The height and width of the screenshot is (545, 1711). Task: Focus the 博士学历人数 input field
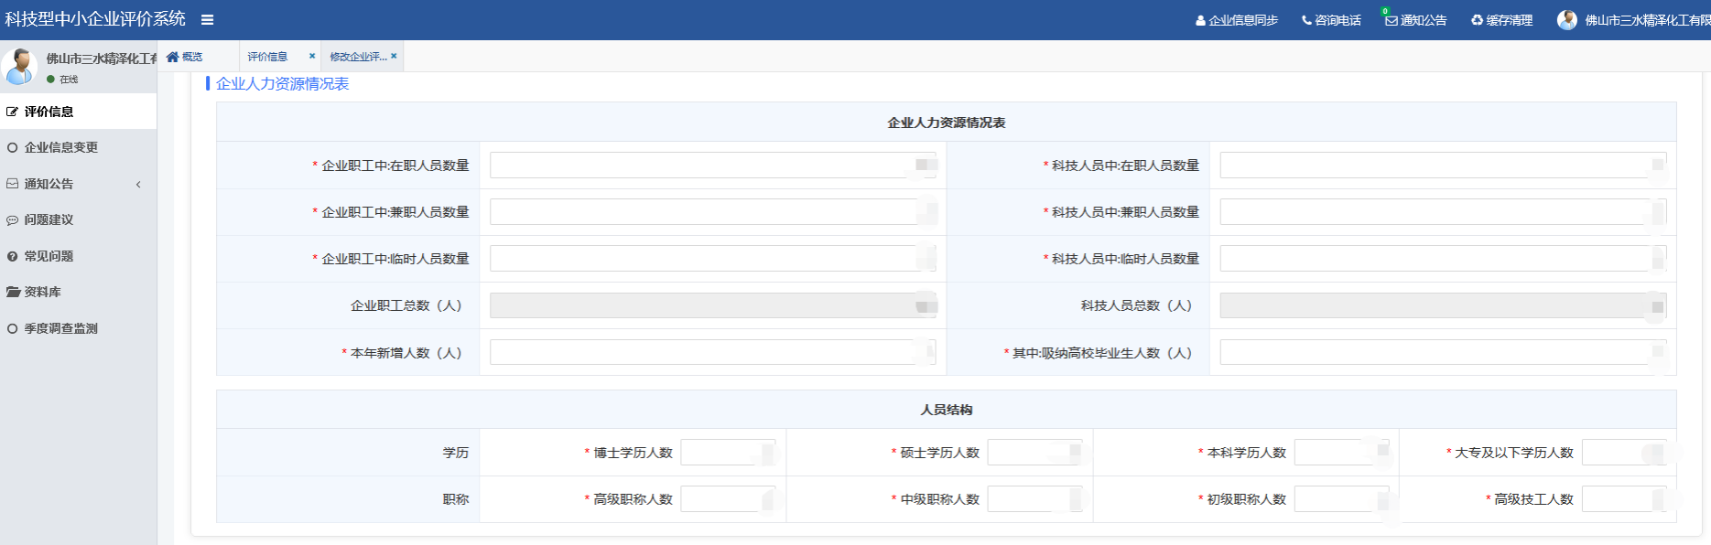tap(721, 453)
